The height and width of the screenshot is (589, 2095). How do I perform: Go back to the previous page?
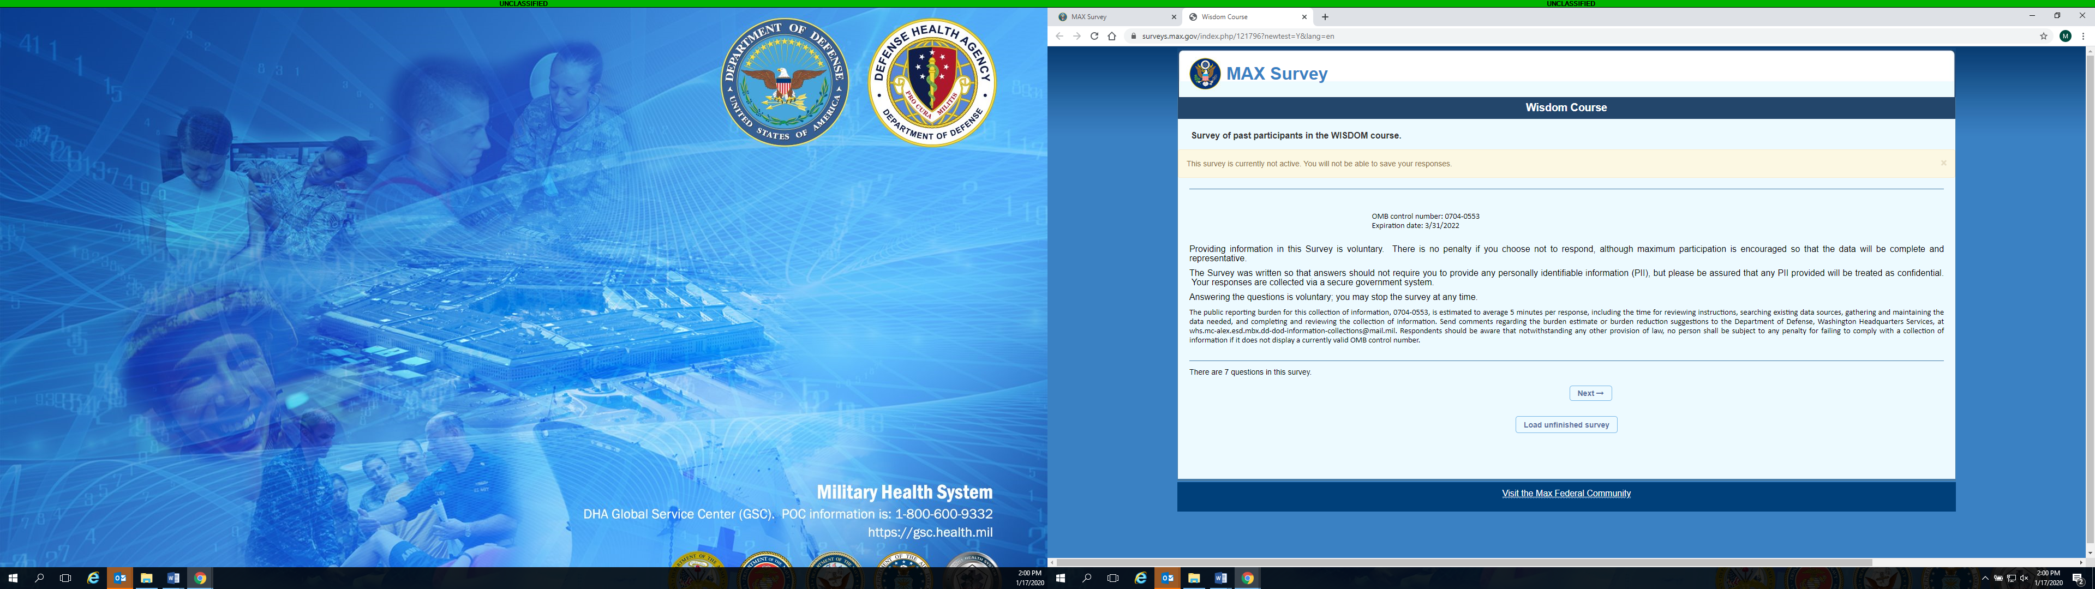pyautogui.click(x=1059, y=37)
